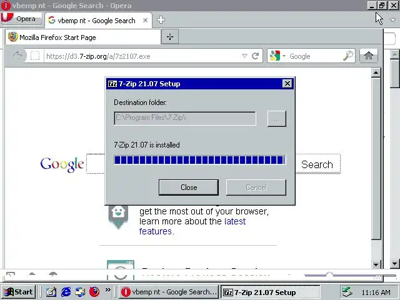Click the house mascot icon on start page
Screen dimensions: 400x300
(x=118, y=217)
